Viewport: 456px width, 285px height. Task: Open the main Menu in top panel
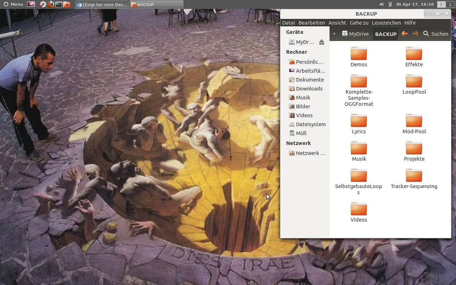click(x=13, y=4)
